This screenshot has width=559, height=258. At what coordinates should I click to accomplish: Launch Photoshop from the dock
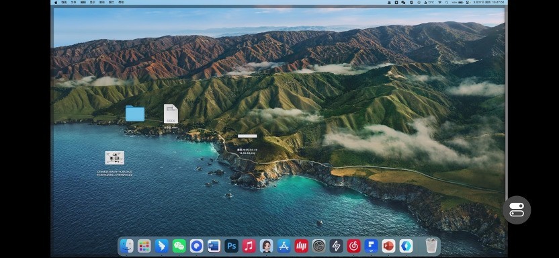pos(231,246)
